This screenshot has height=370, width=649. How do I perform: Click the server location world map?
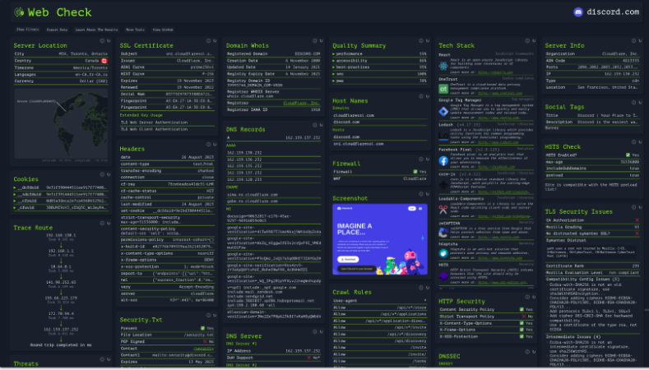[61, 123]
